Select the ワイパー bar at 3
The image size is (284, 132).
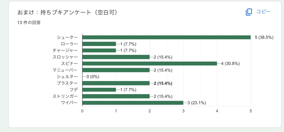pos(133,103)
